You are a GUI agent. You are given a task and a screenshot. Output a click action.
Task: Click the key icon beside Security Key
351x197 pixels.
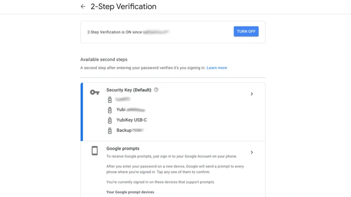95,92
